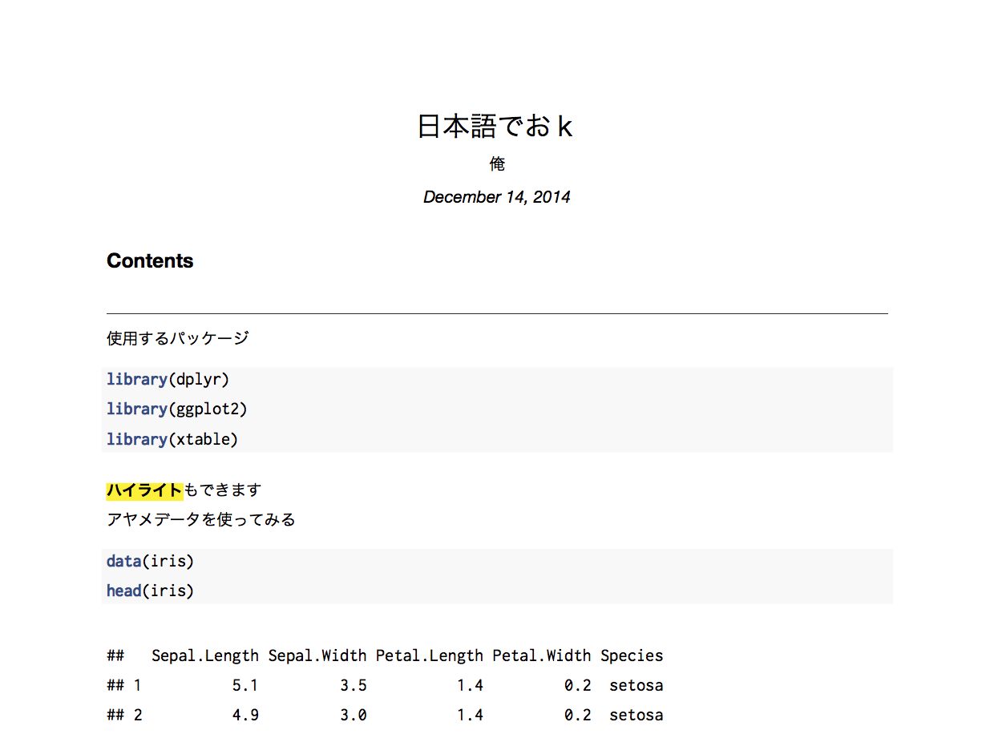990x734 pixels.
Task: Click the Sepal.Length column header
Action: point(204,655)
